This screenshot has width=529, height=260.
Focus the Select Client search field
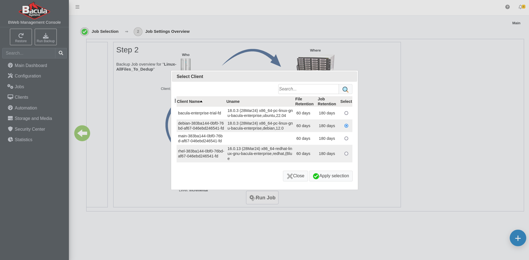pos(309,89)
